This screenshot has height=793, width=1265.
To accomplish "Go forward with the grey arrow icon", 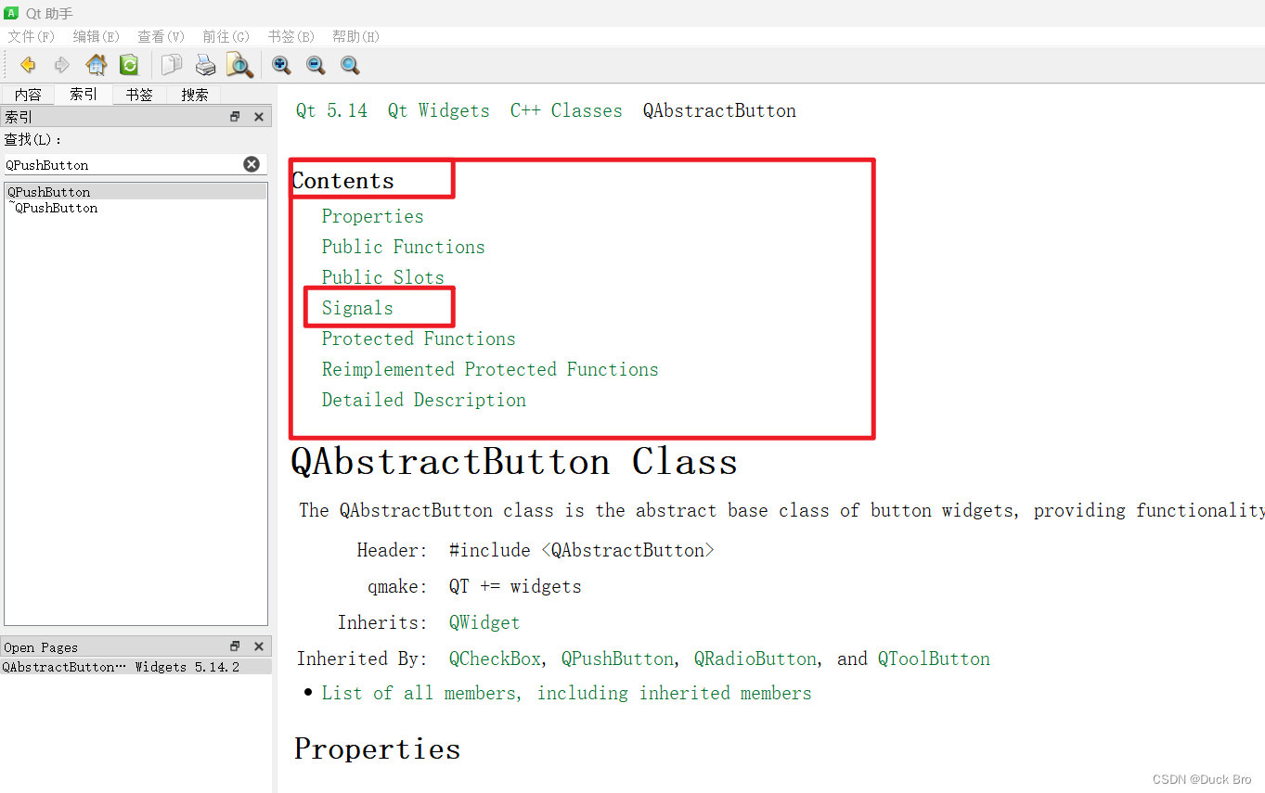I will (62, 65).
